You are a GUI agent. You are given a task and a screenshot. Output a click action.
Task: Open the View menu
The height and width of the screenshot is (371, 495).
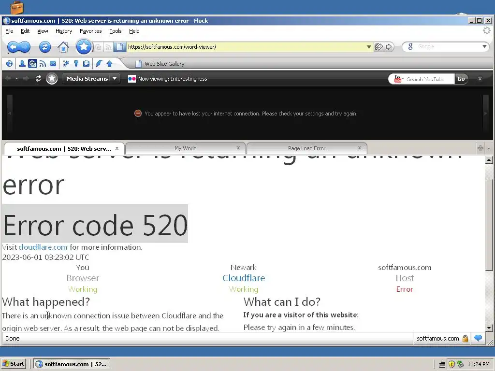coord(43,31)
